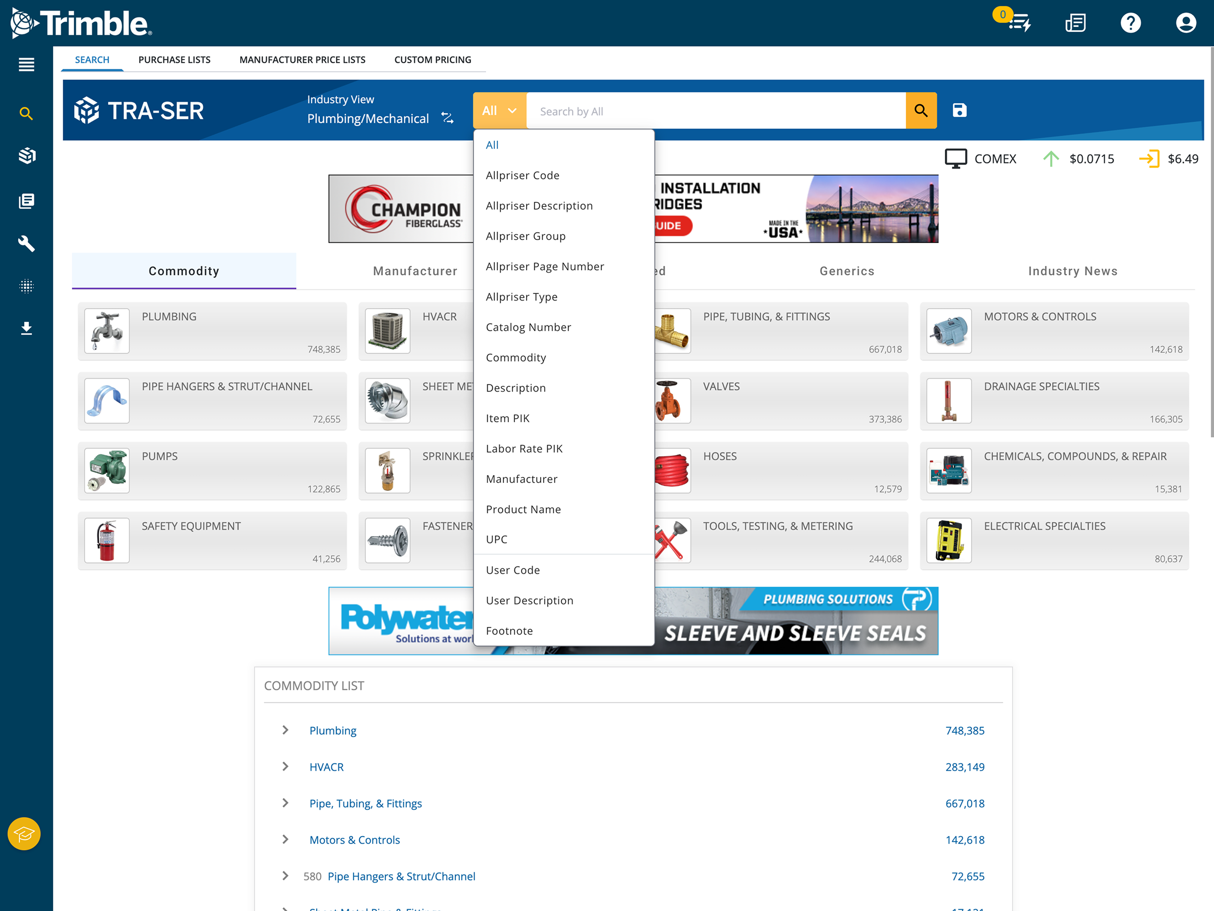Open the help question mark icon

(x=1131, y=23)
